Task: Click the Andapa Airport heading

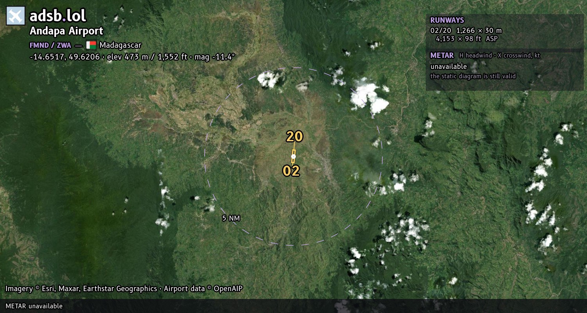Action: click(x=67, y=31)
